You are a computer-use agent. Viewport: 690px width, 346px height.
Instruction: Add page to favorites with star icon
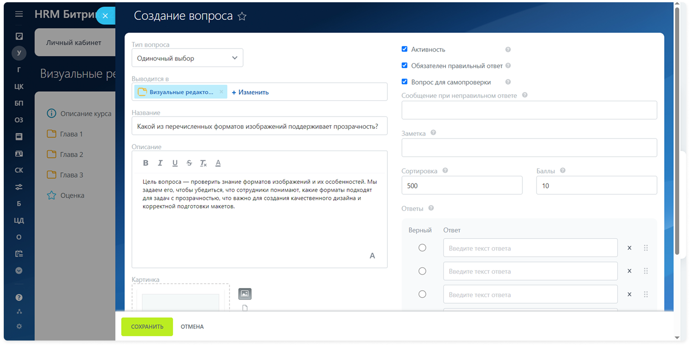click(x=242, y=16)
